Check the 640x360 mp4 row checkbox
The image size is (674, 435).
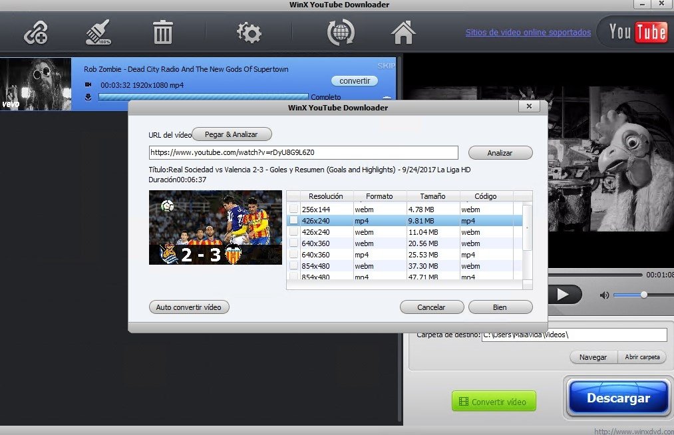(293, 254)
